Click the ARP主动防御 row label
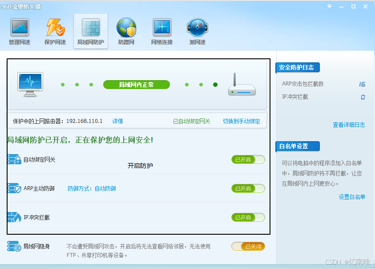The image size is (375, 269). tap(39, 188)
